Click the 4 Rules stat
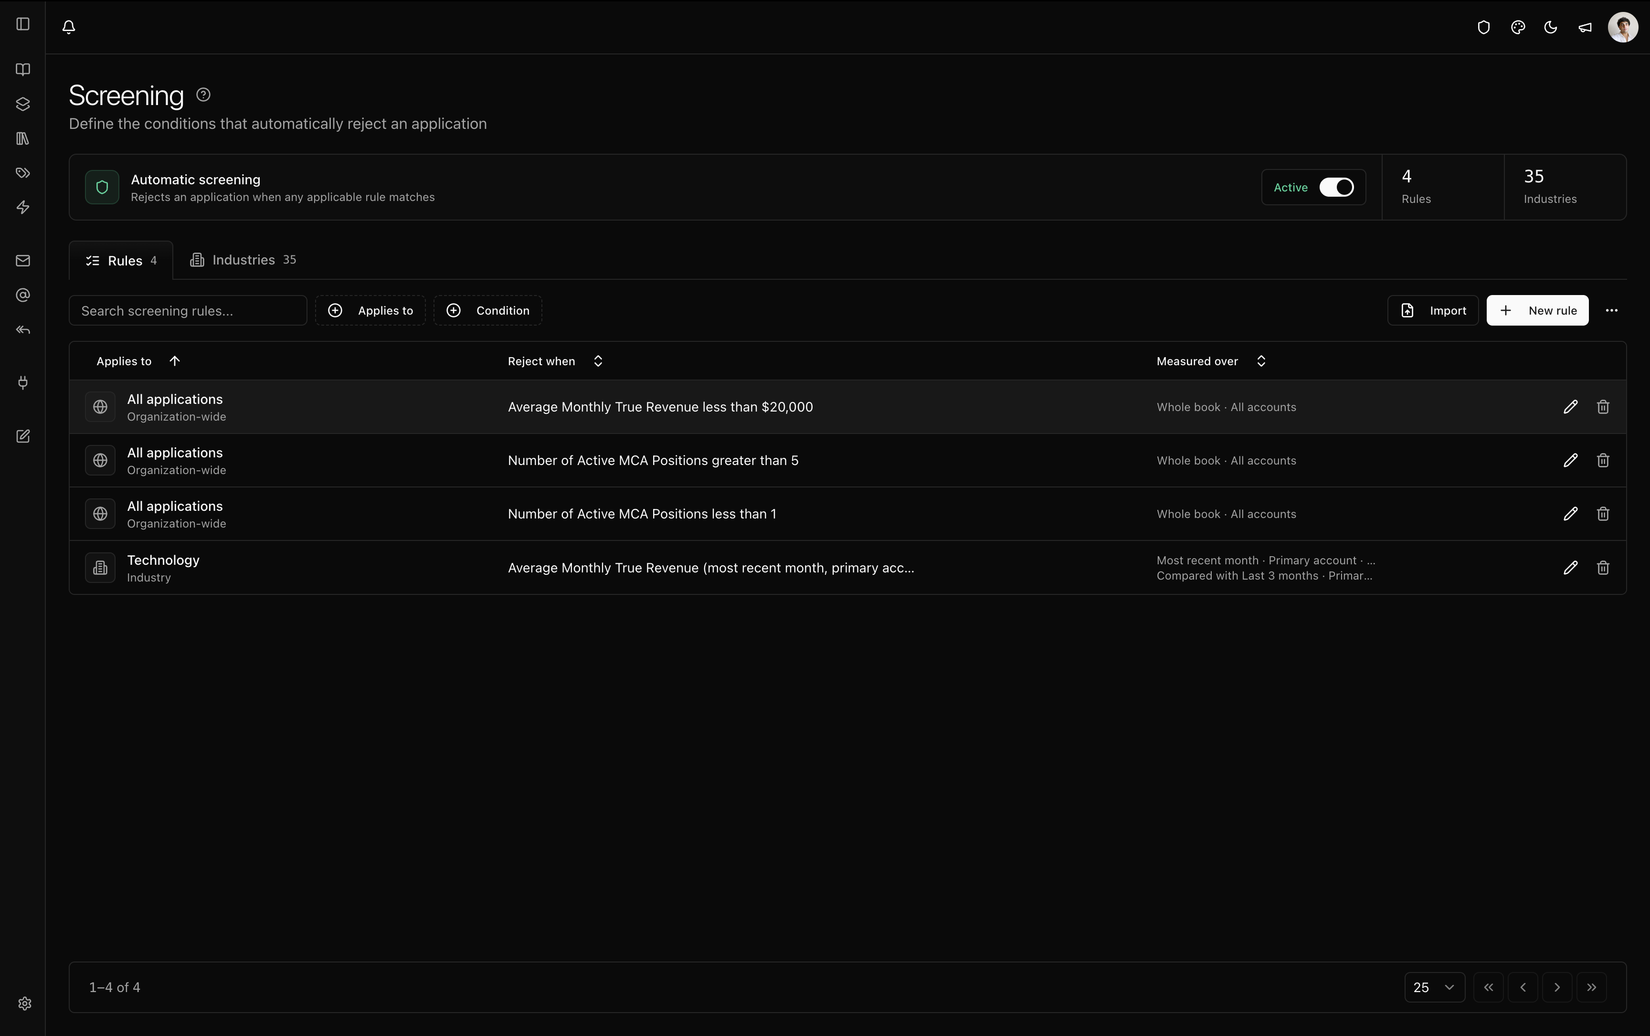 click(1443, 187)
